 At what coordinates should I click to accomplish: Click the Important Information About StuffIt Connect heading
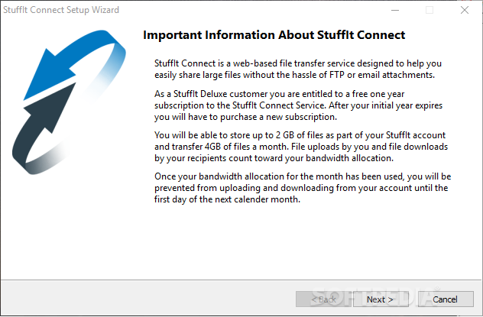pyautogui.click(x=274, y=35)
